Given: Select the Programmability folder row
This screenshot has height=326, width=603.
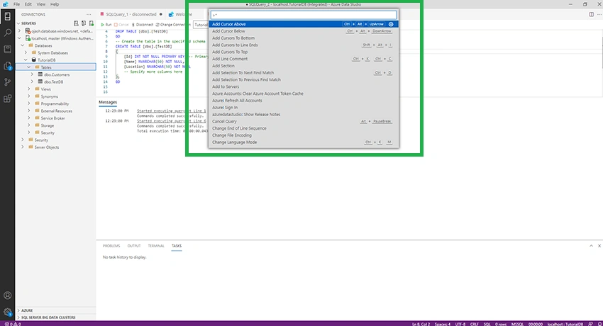Looking at the screenshot, I should 56,103.
